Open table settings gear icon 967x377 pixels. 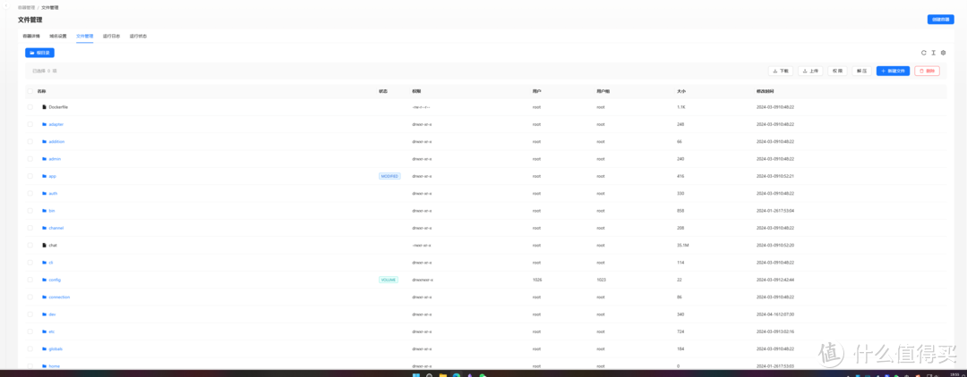(943, 53)
